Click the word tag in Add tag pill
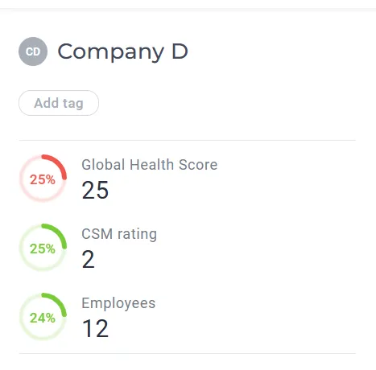The image size is (376, 370). pos(73,104)
